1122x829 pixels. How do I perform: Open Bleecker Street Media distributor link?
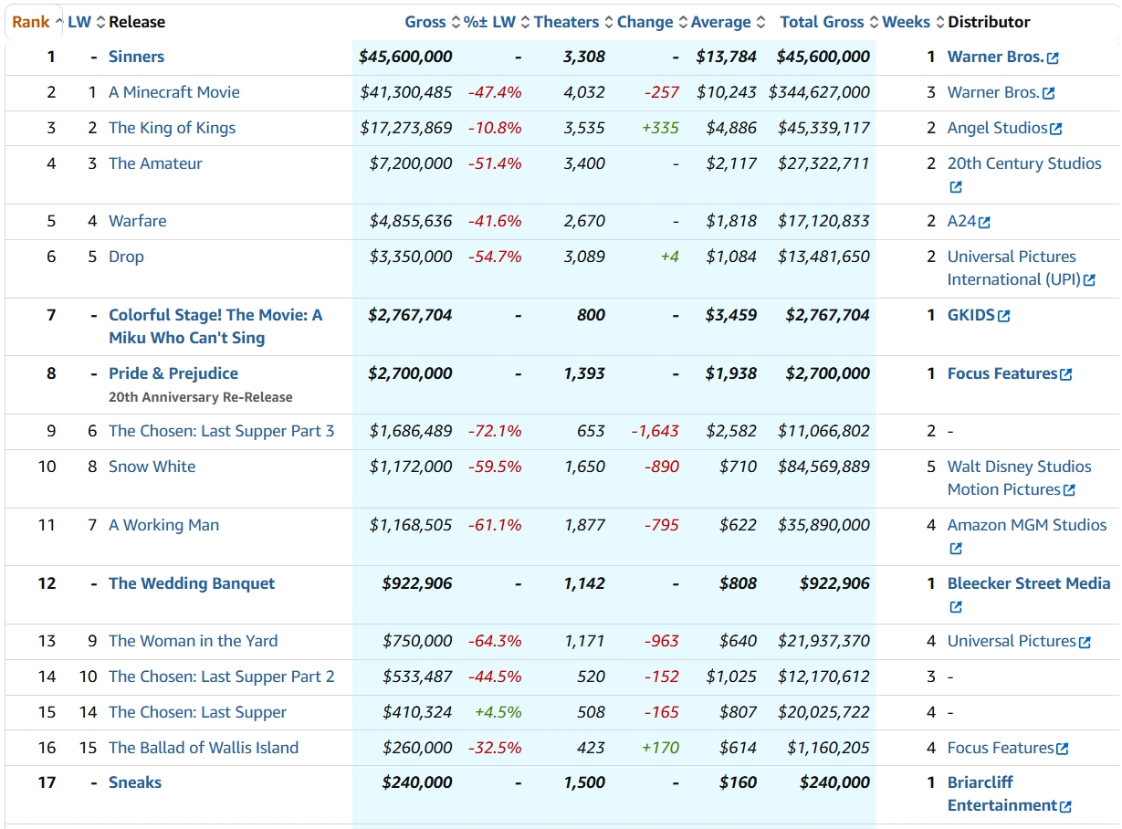[1029, 583]
